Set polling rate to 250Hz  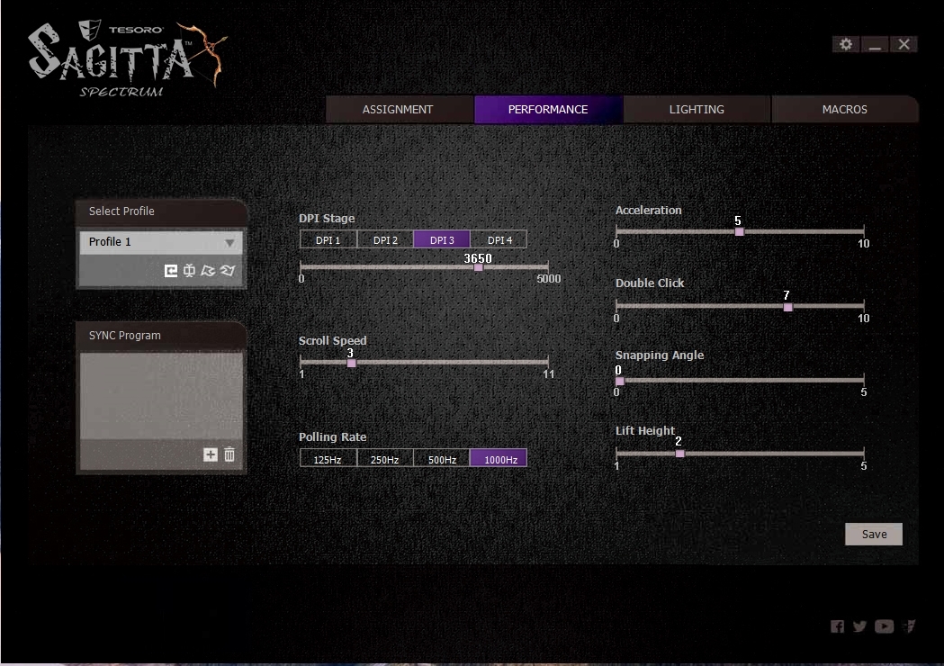384,459
